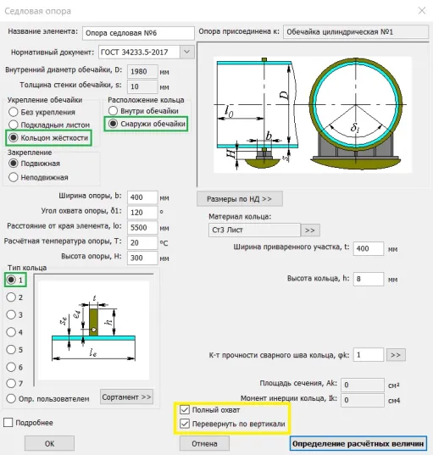Click the Отмена button
The width and height of the screenshot is (433, 455).
pyautogui.click(x=204, y=443)
